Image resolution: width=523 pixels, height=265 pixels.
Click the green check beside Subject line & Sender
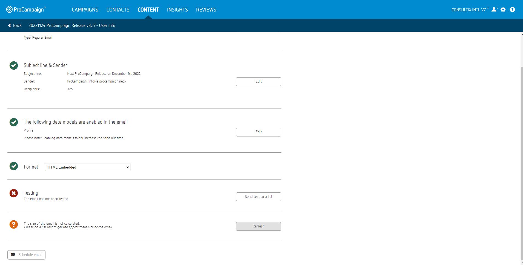(x=14, y=65)
